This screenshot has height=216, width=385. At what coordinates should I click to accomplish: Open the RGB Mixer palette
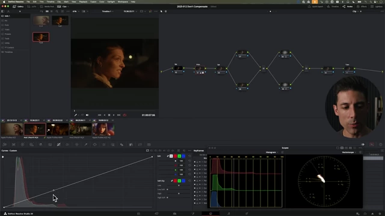pyautogui.click(x=40, y=145)
